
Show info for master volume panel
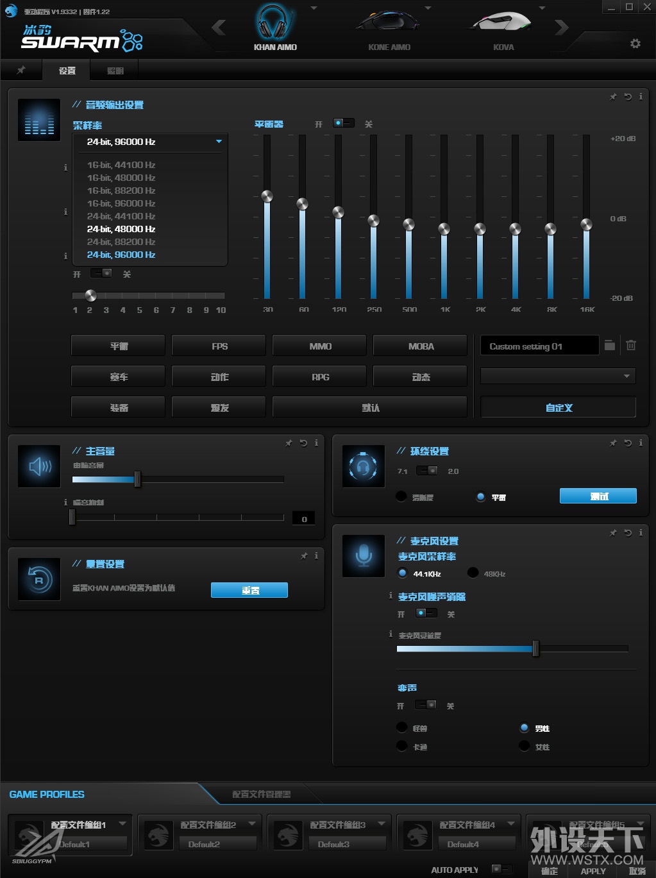pyautogui.click(x=316, y=443)
